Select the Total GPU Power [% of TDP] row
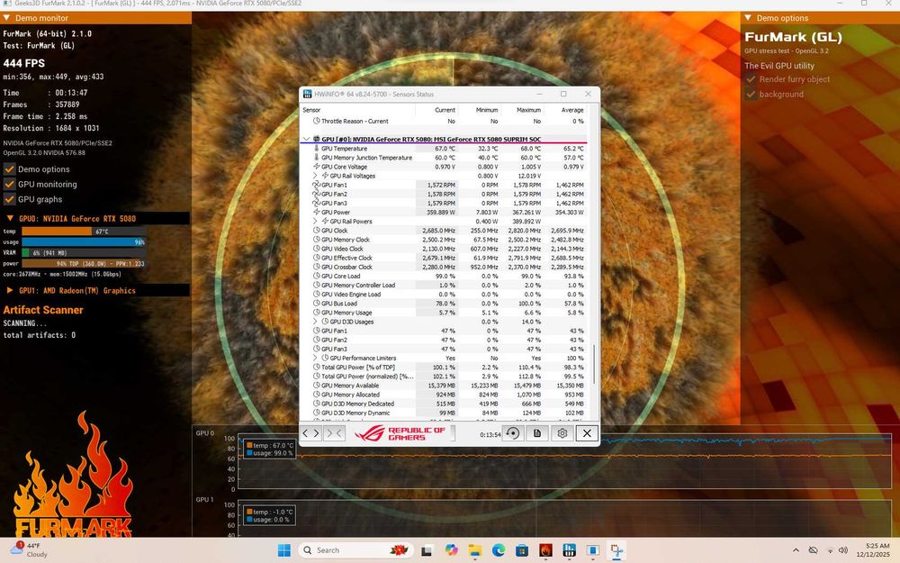This screenshot has width=900, height=563. point(444,368)
